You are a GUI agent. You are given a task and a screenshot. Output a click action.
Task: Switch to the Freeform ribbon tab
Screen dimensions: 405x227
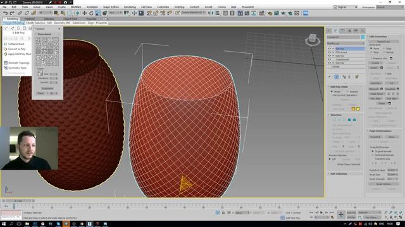tap(30, 19)
